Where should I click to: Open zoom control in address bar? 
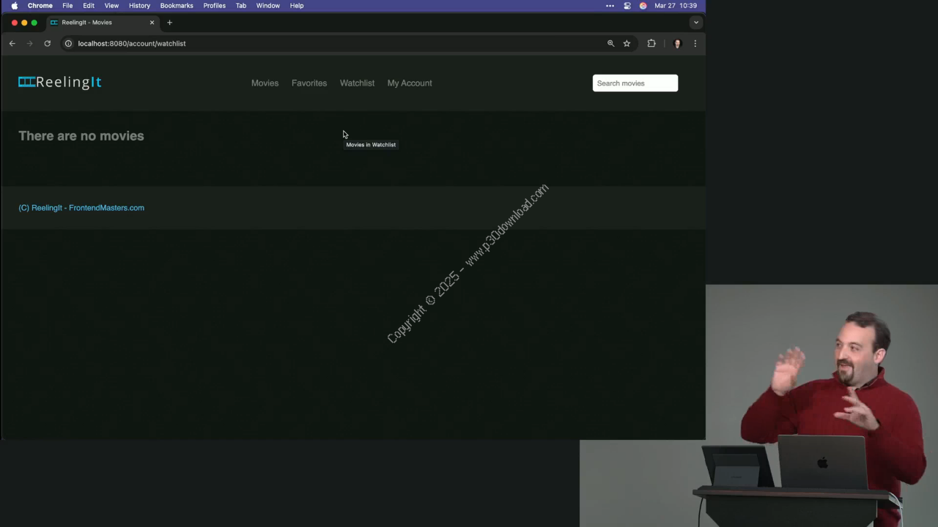(610, 43)
